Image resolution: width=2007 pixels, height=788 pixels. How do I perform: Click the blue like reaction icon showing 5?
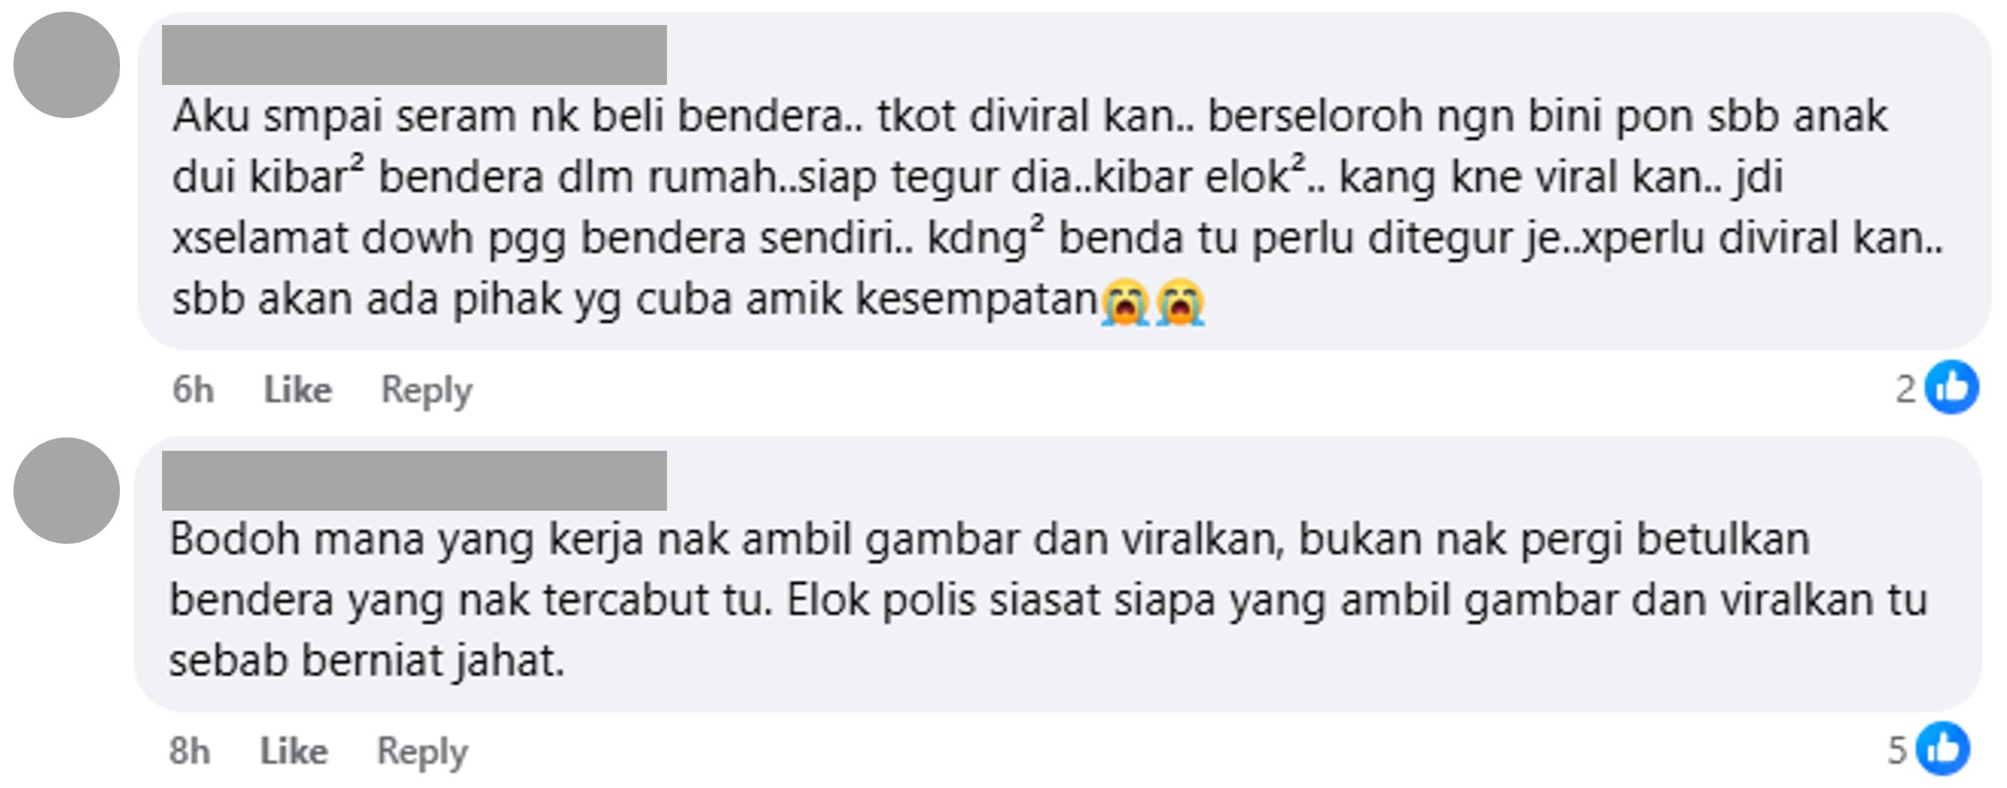coord(1943,748)
